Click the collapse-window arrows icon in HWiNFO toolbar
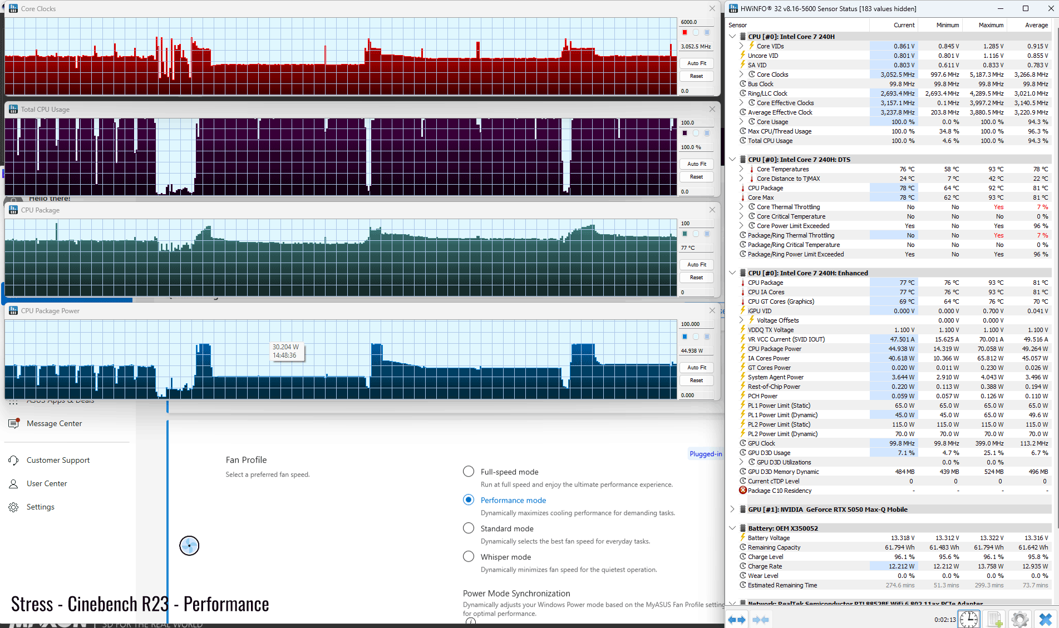1059x628 pixels. pos(761,619)
